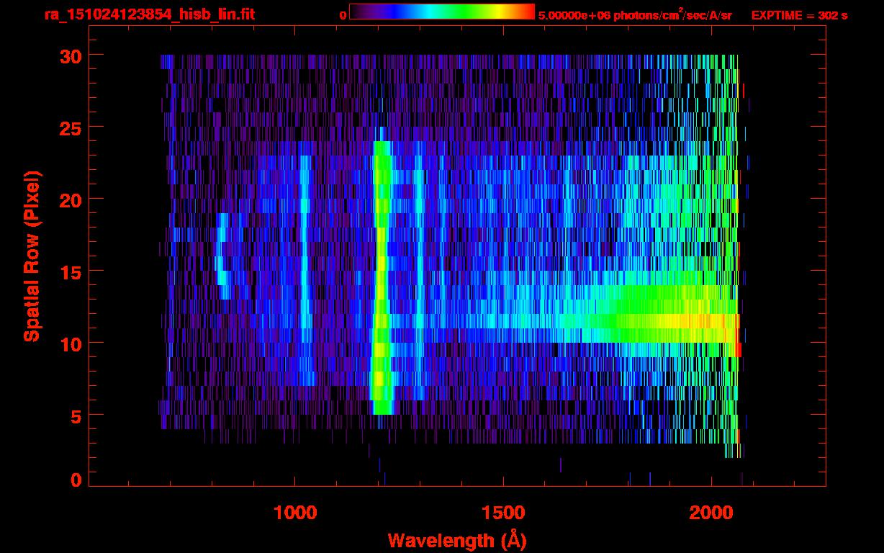Screen dimensions: 884x553
Task: Click the Spatial Row (Pixel) axis title
Action: [x=32, y=256]
